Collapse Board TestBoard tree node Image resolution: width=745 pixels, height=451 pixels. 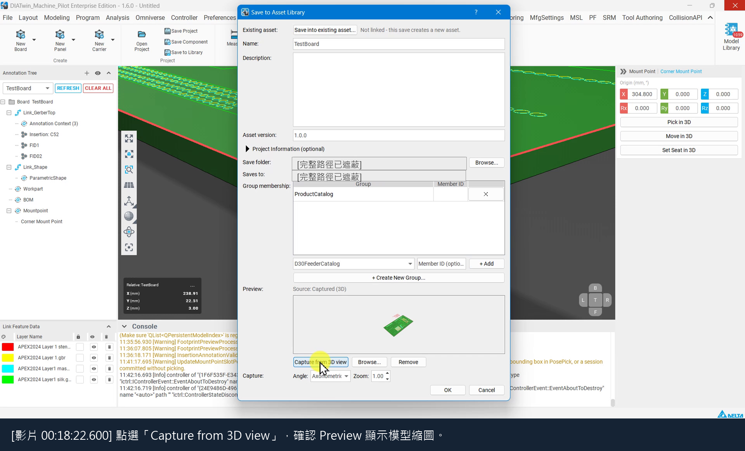point(3,102)
